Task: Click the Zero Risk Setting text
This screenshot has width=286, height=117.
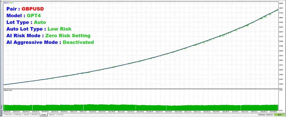Action: coord(68,35)
